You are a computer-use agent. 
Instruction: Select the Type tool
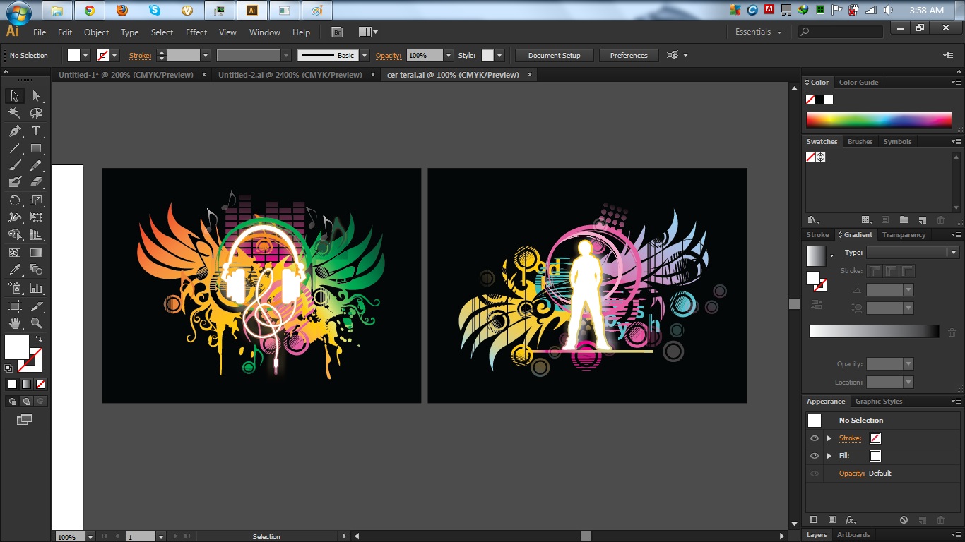(x=36, y=131)
